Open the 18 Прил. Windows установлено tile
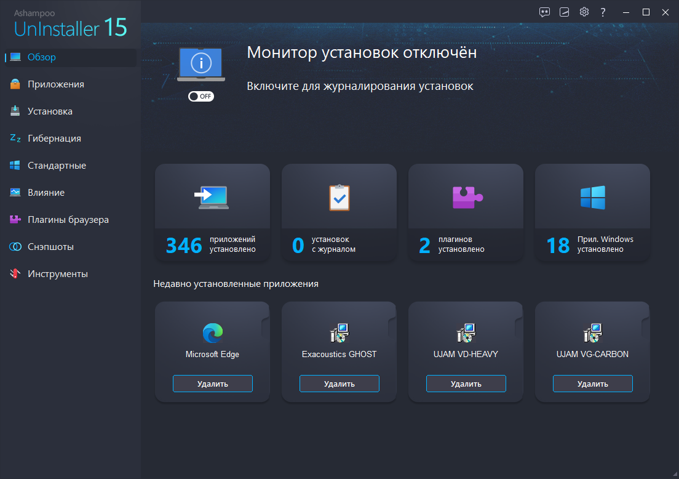Screen dimensions: 679x479 coord(592,213)
